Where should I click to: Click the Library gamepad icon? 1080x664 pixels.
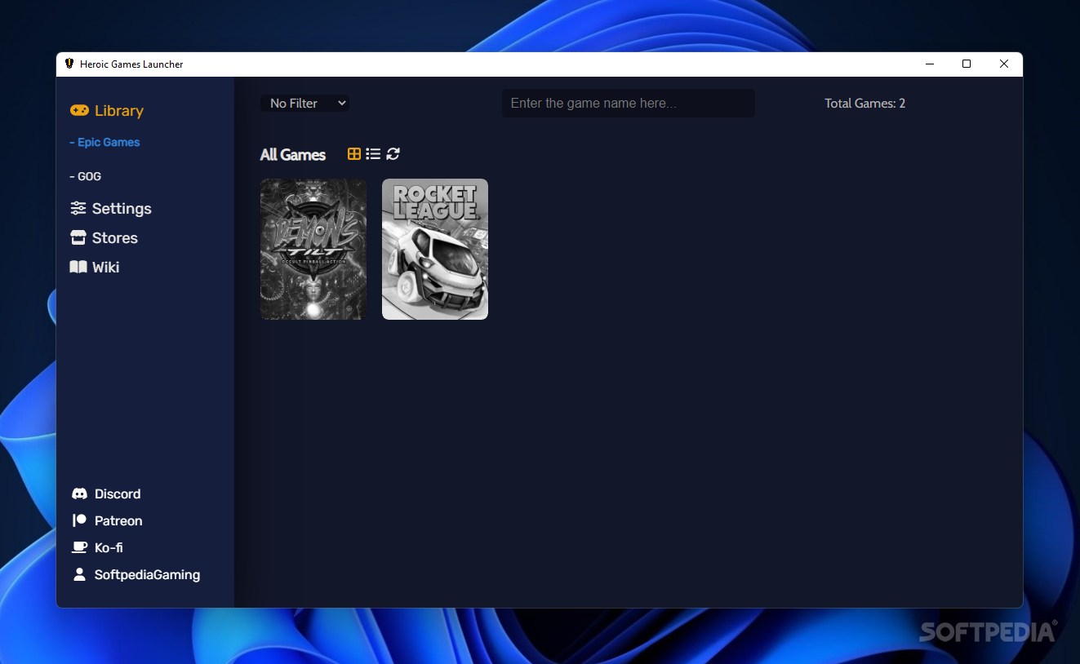pyautogui.click(x=79, y=110)
